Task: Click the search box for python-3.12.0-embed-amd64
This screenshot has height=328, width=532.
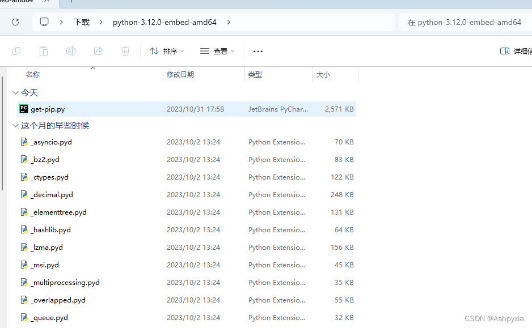Action: 466,22
